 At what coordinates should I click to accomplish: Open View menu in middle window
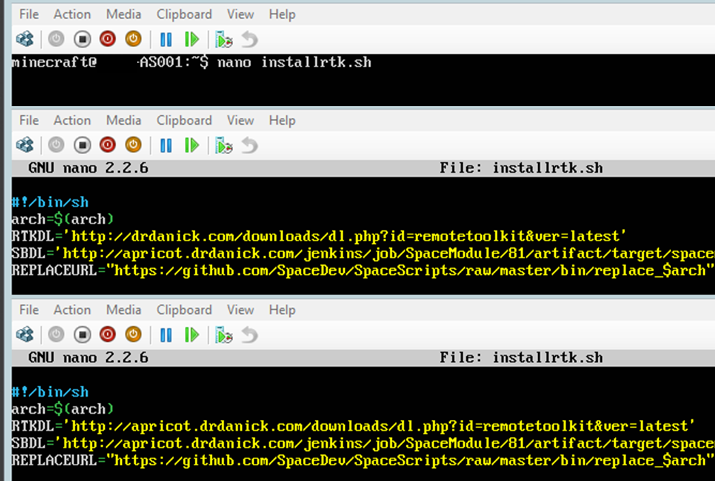(241, 121)
